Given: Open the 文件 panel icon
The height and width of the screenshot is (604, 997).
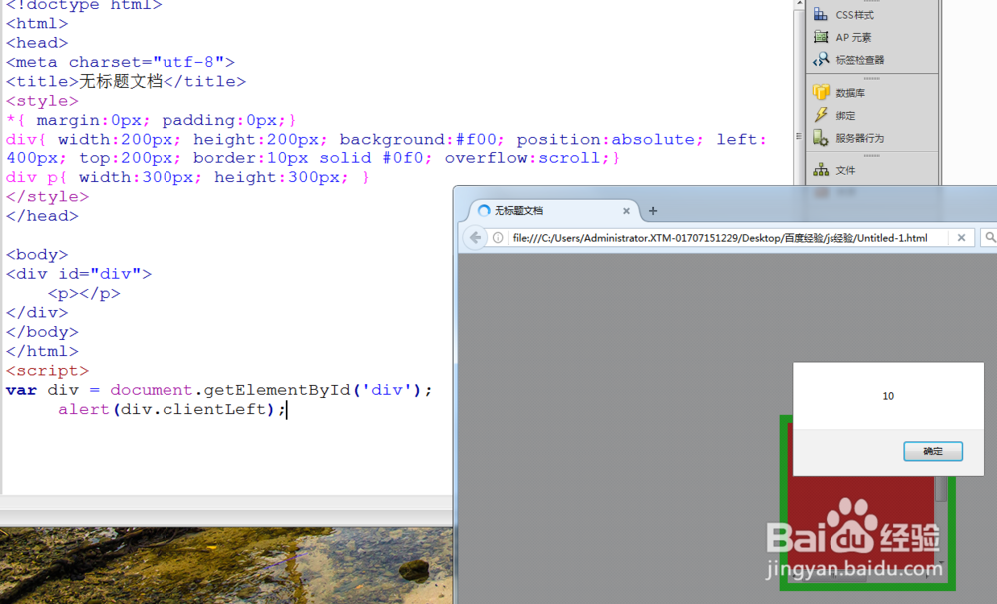Looking at the screenshot, I should [821, 170].
